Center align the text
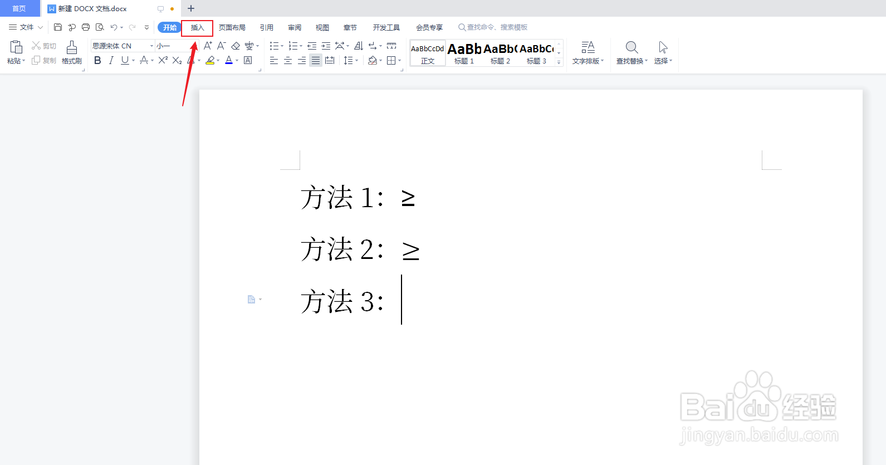 (x=288, y=60)
